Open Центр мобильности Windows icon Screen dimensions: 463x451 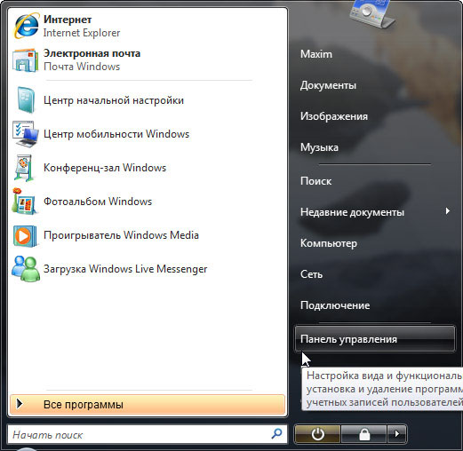[26, 134]
